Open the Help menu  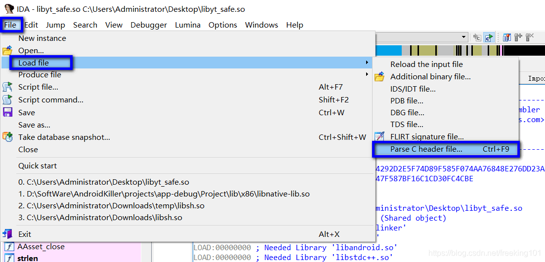[x=295, y=25]
